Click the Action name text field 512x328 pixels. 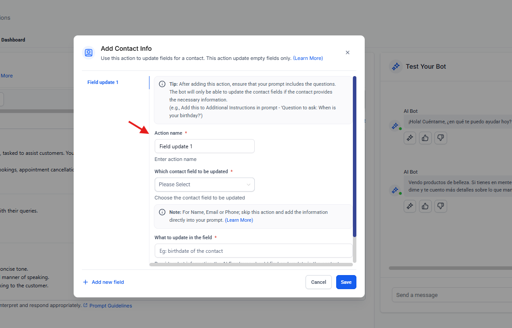(x=204, y=147)
